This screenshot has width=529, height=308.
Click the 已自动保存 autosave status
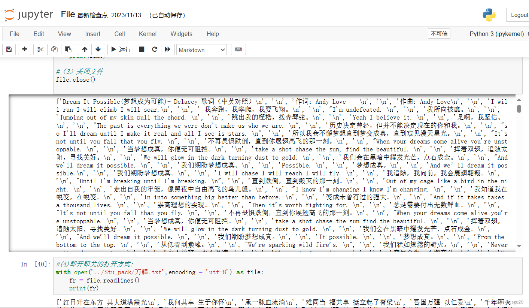[167, 15]
